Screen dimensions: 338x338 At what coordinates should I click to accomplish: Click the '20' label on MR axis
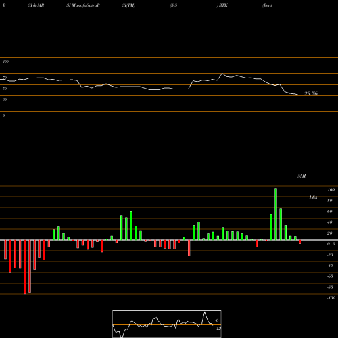pyautogui.click(x=330, y=233)
